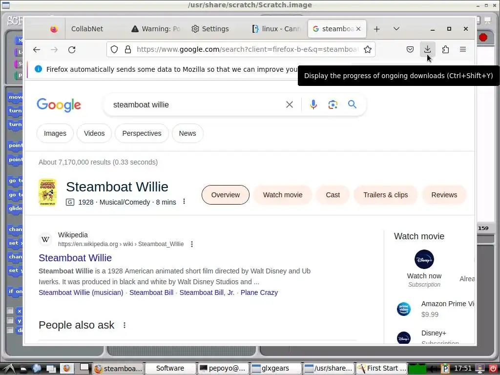500x375 pixels.
Task: Open the Plane Crazy link
Action: pos(259,292)
